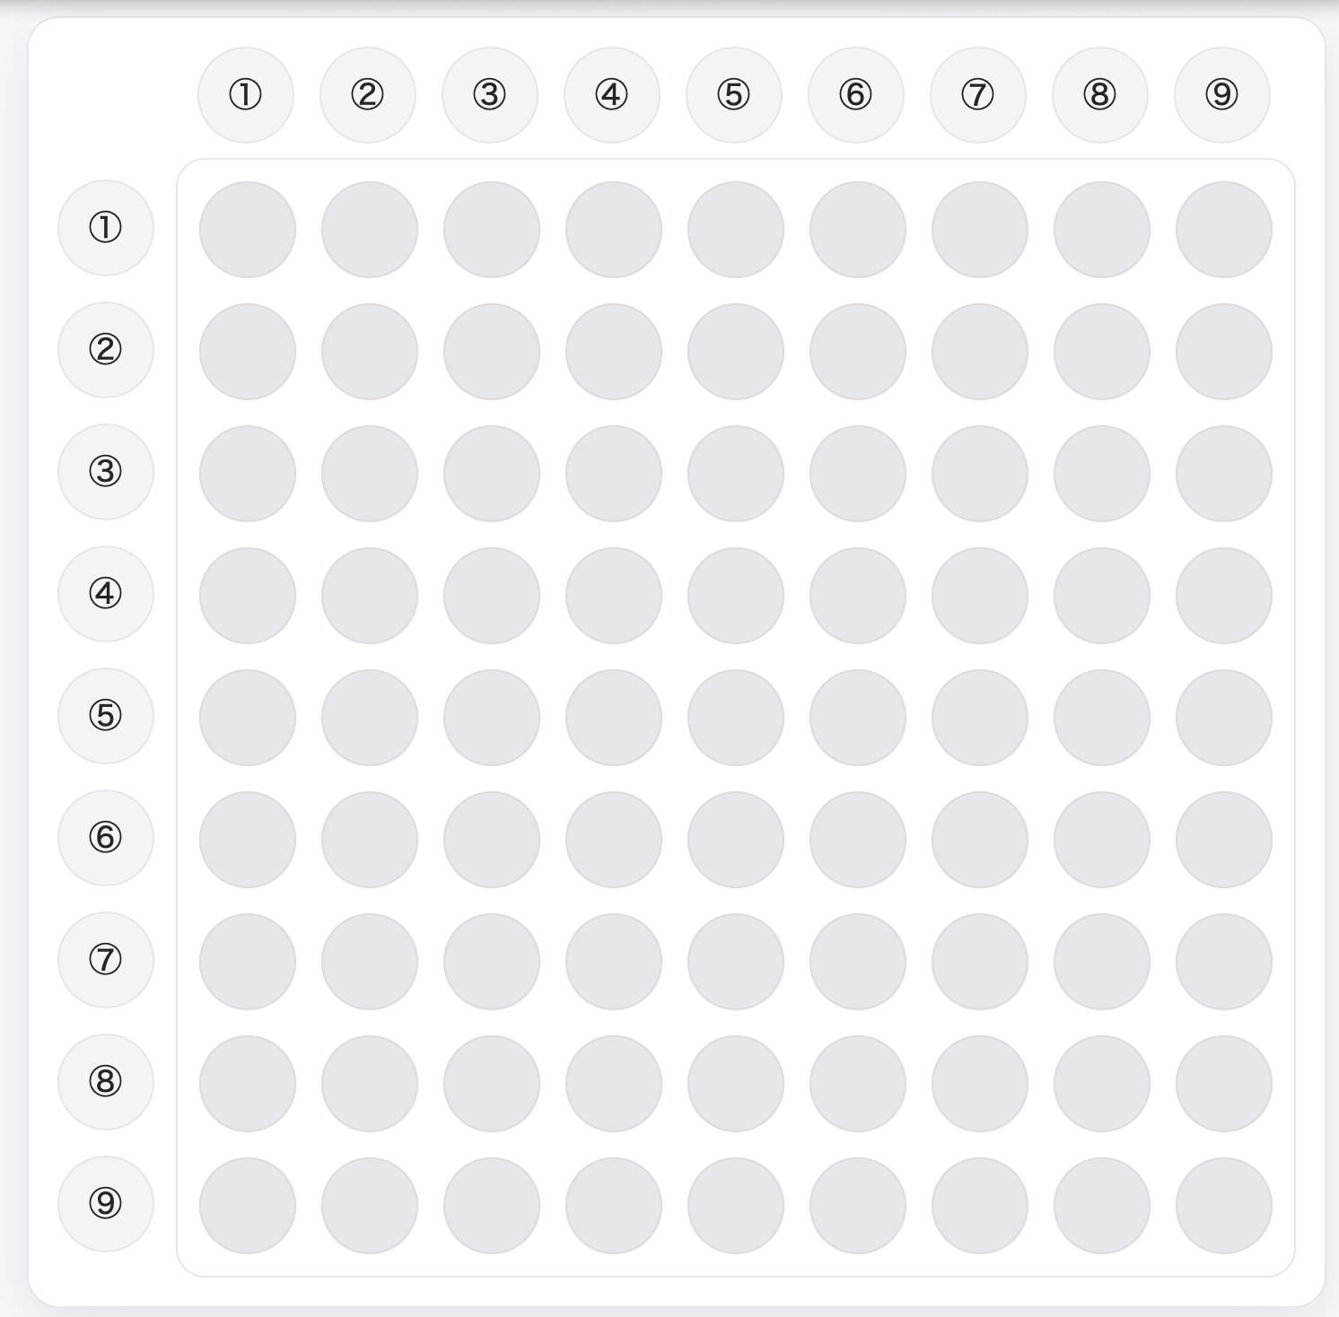The image size is (1339, 1317).
Task: Toggle the dot at row 9, column 9
Action: (1224, 1206)
